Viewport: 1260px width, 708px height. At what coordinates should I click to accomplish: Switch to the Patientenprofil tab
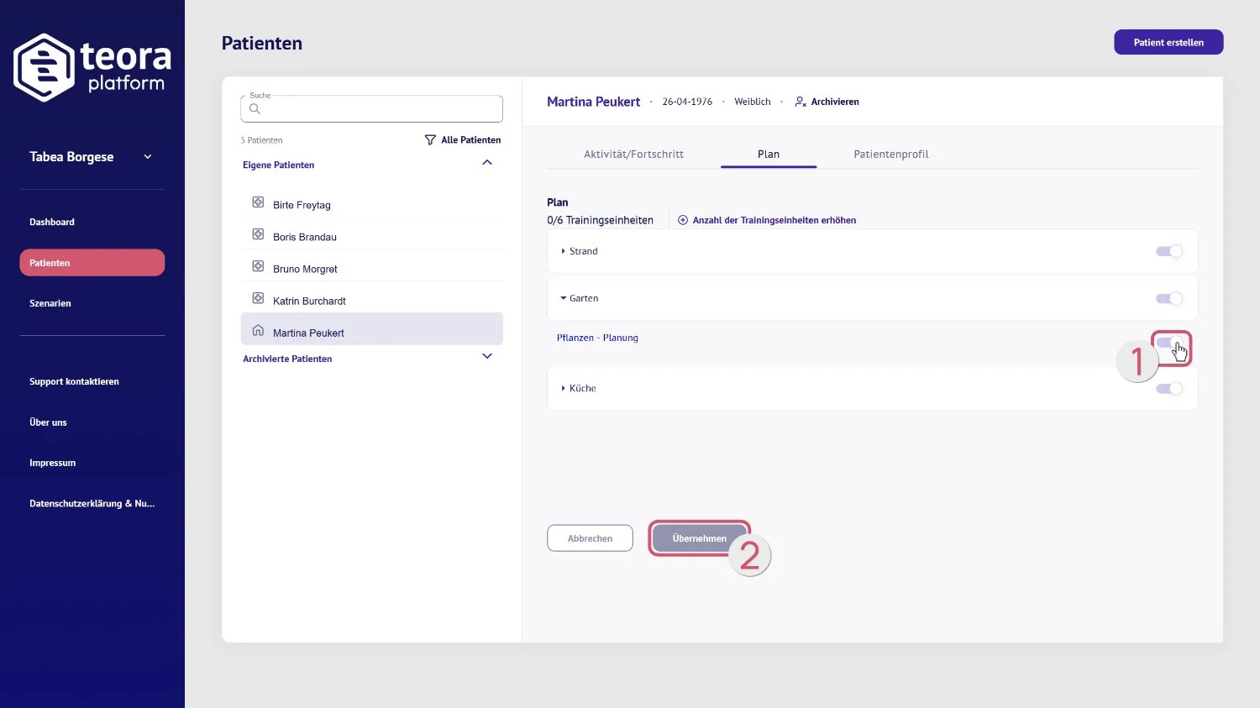pos(891,155)
